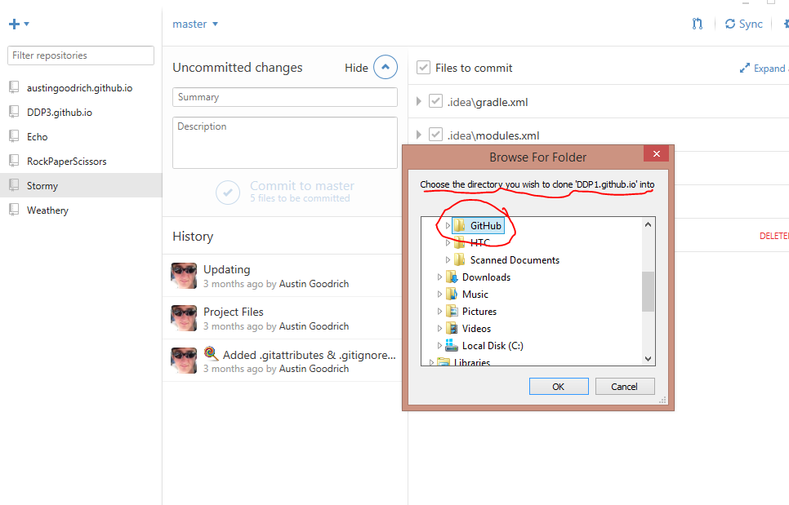Viewport: 789px width, 505px height.
Task: Expand the .idea\gradle.xml diff triangle
Action: (419, 102)
